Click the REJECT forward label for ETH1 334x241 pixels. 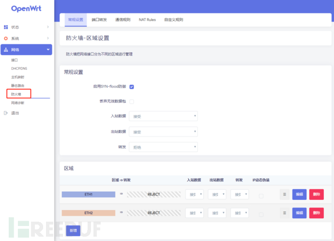click(154, 195)
